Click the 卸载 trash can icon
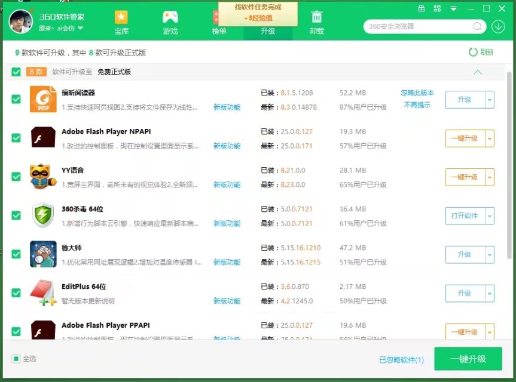The image size is (516, 382). 317,17
